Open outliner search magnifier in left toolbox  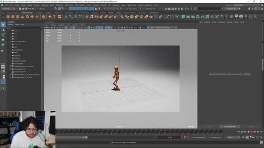(x=3, y=88)
